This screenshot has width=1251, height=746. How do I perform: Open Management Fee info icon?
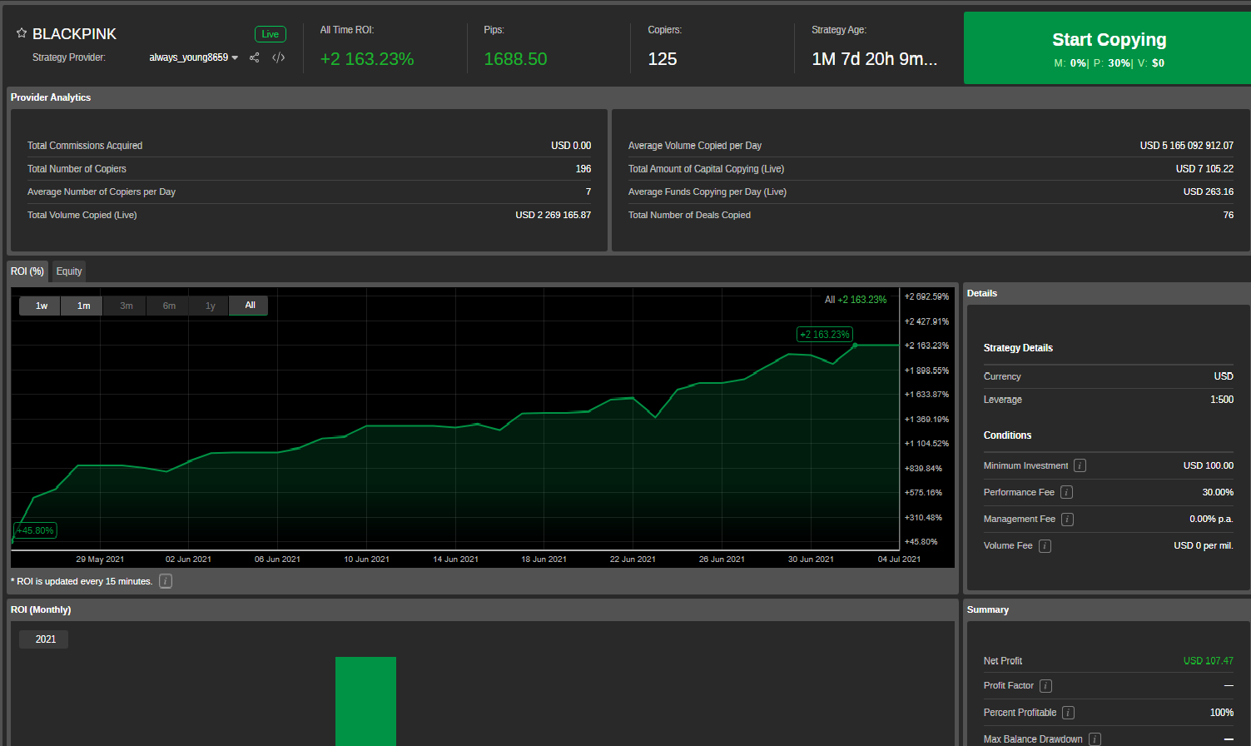pyautogui.click(x=1067, y=519)
